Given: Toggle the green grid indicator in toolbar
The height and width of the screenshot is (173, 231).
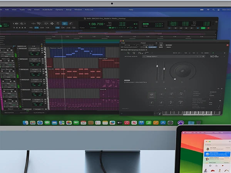Looking at the screenshot, I should (146, 24).
